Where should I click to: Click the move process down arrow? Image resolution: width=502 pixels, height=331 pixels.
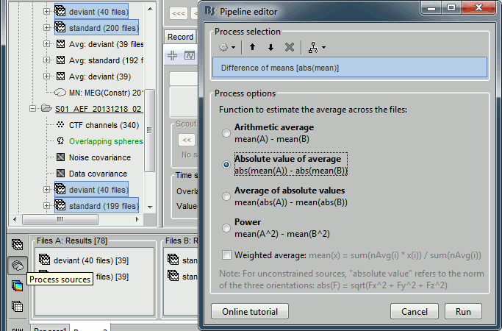(x=270, y=47)
